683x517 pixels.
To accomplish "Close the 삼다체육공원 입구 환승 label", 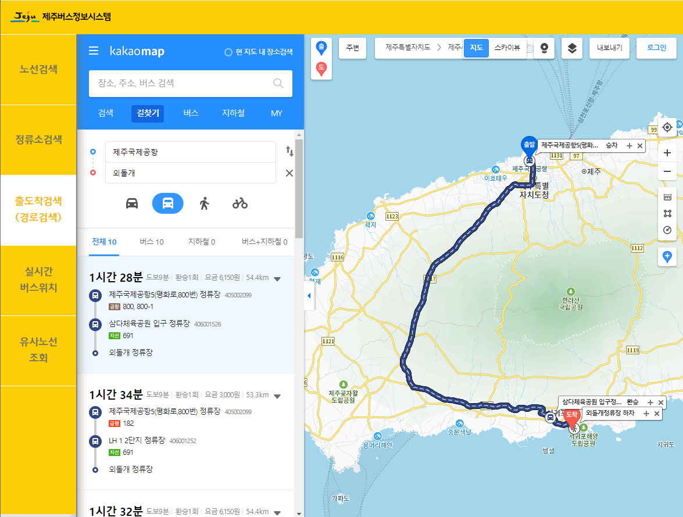I will (661, 403).
